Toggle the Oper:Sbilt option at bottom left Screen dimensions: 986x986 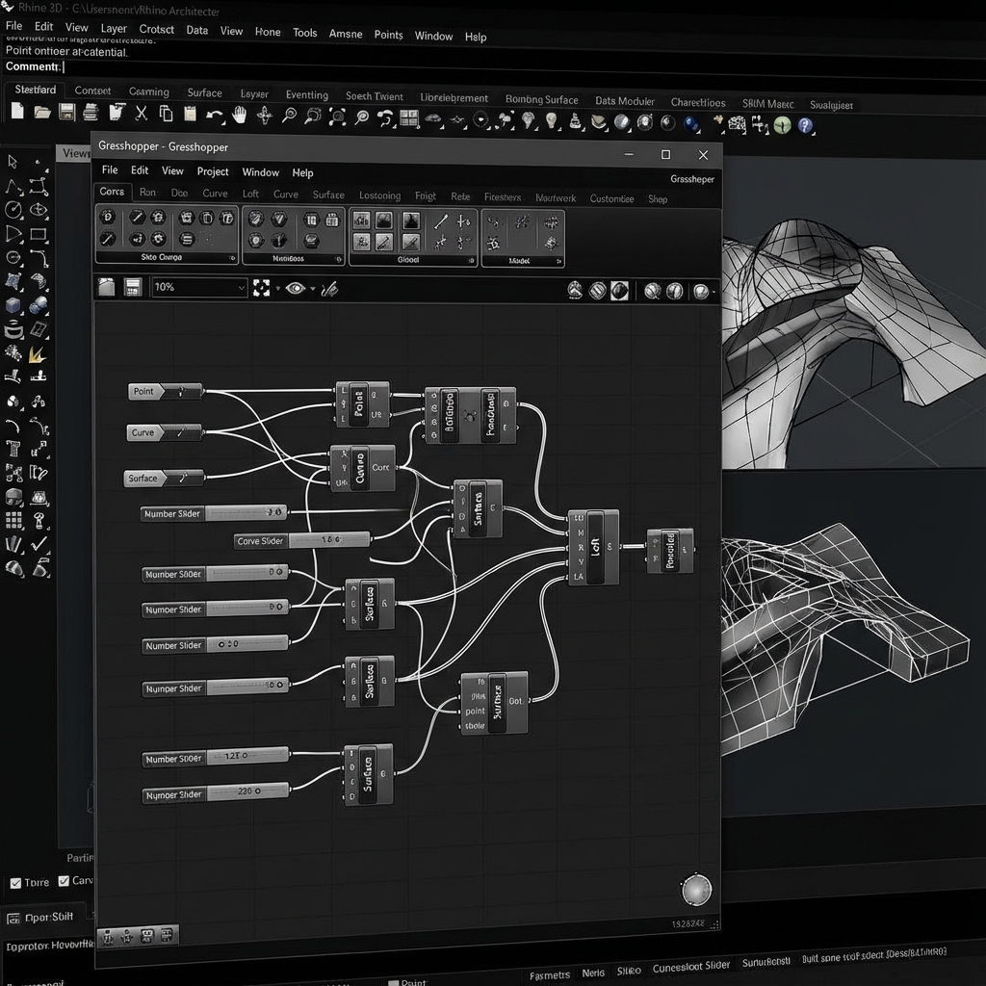13,917
